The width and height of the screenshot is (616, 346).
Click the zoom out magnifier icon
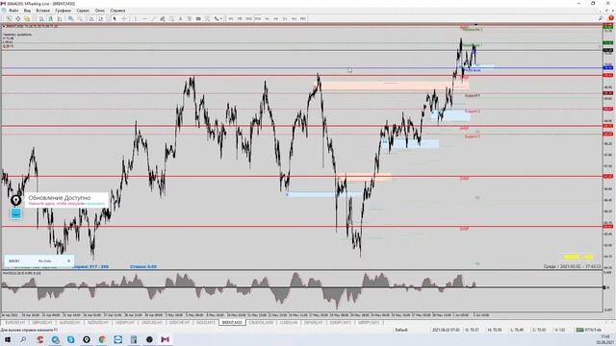tap(80, 18)
